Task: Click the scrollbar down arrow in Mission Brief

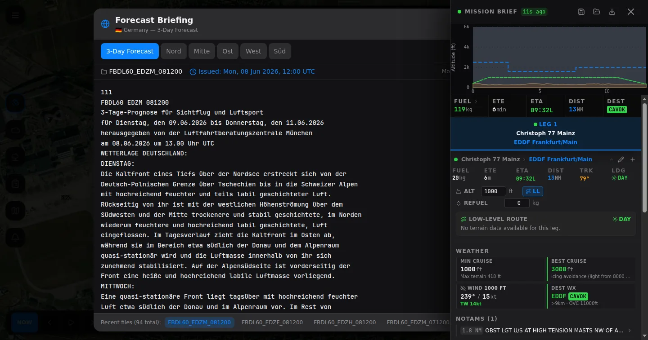Action: click(x=644, y=336)
